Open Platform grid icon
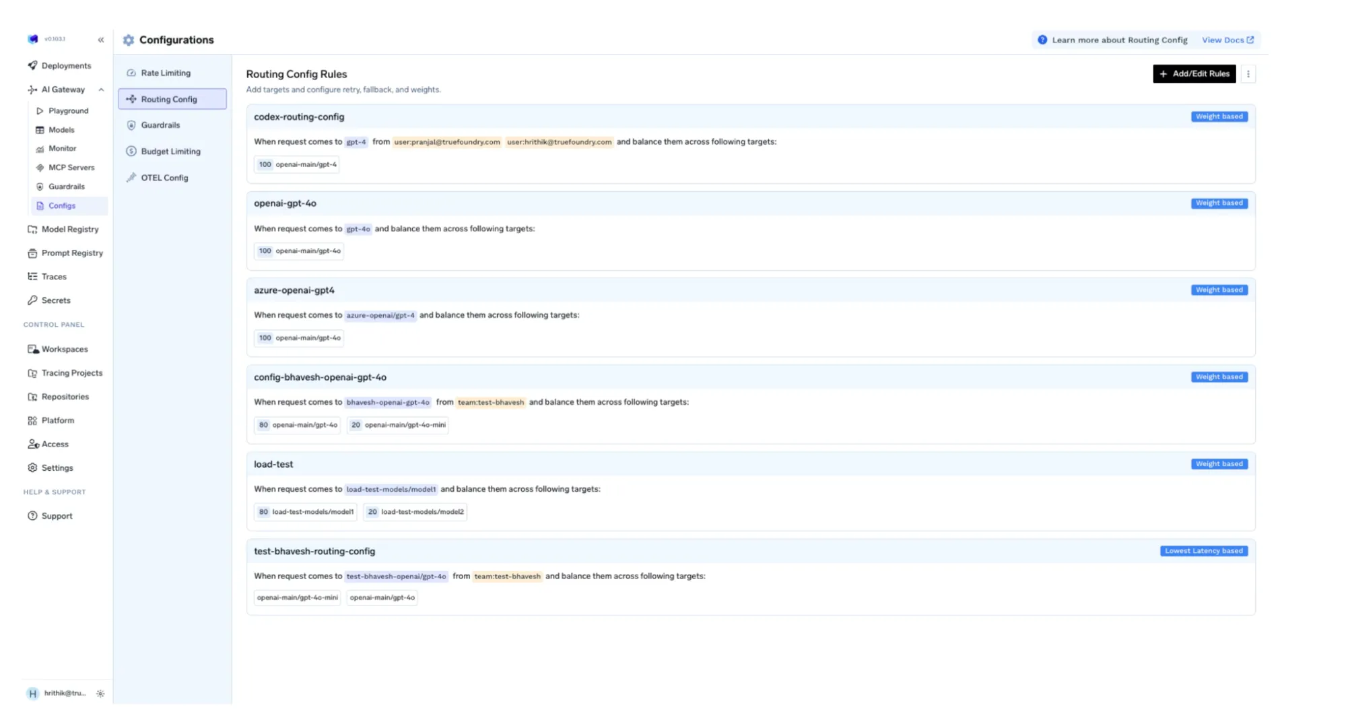 (x=32, y=420)
